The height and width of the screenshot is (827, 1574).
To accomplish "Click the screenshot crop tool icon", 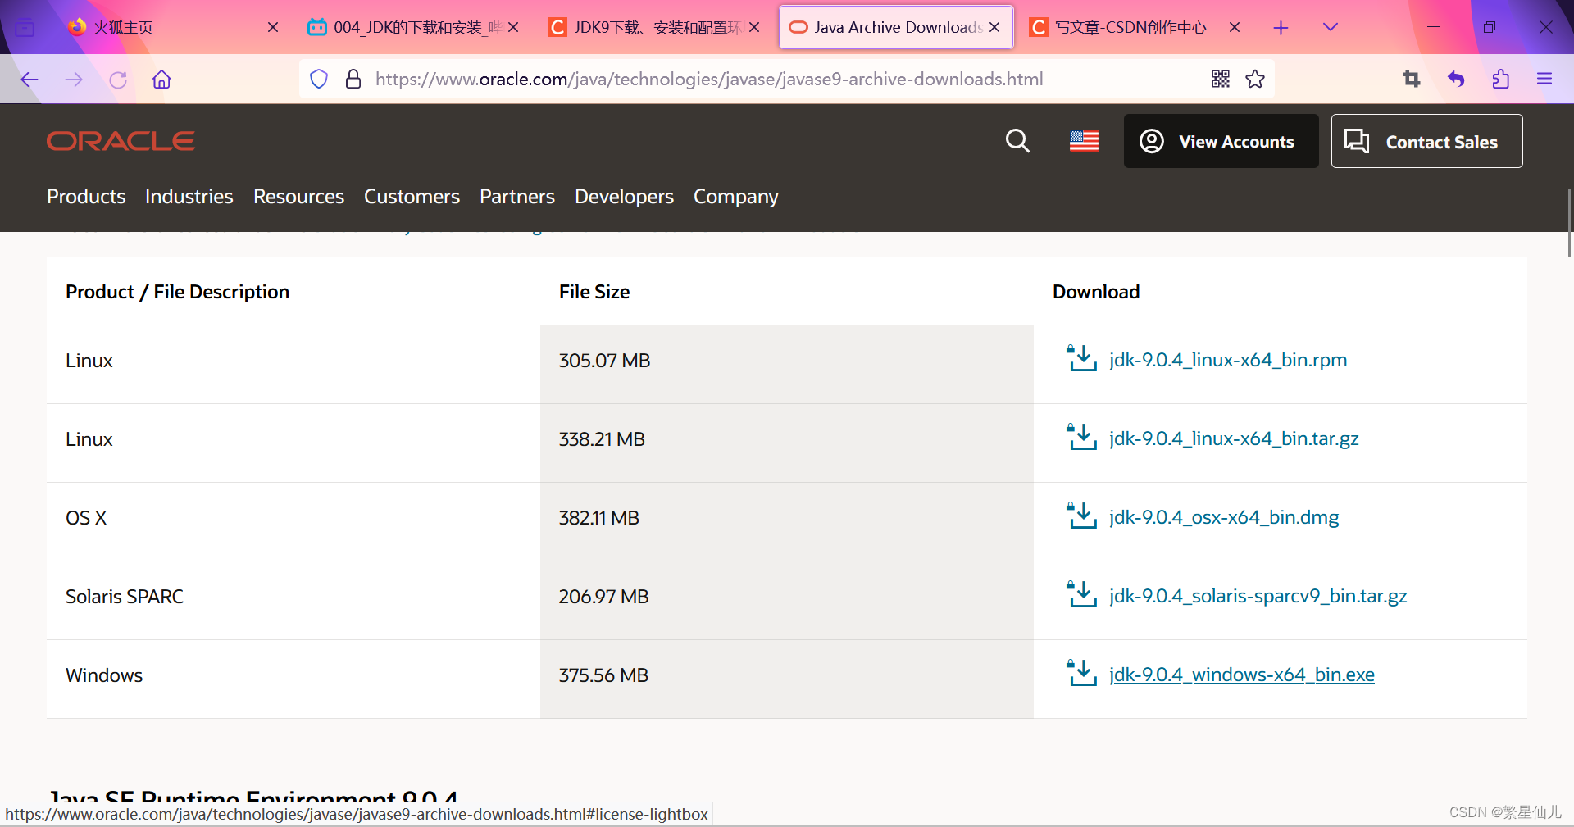I will pos(1412,79).
